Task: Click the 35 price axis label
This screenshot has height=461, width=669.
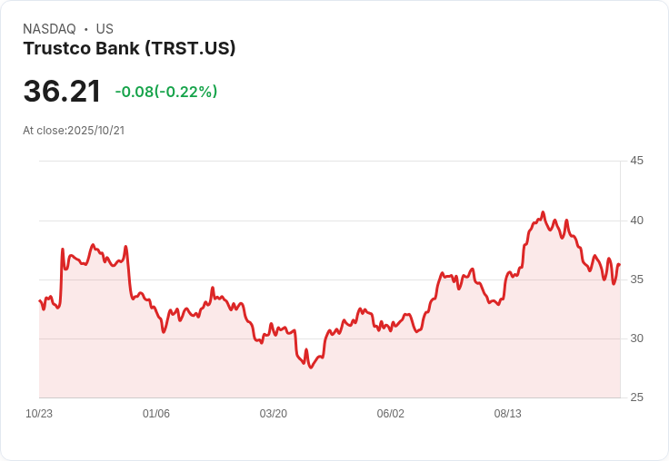Action: [637, 280]
